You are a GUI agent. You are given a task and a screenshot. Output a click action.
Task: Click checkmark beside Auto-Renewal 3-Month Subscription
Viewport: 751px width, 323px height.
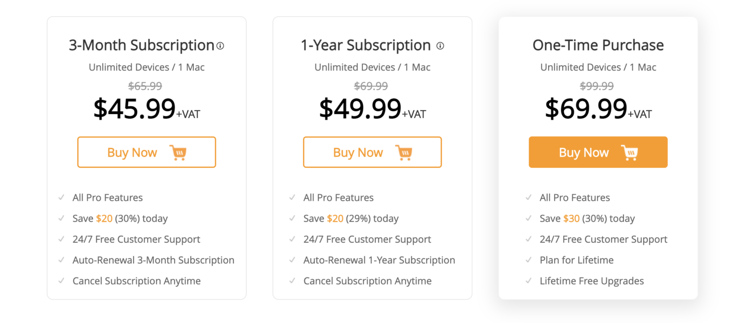pyautogui.click(x=61, y=260)
